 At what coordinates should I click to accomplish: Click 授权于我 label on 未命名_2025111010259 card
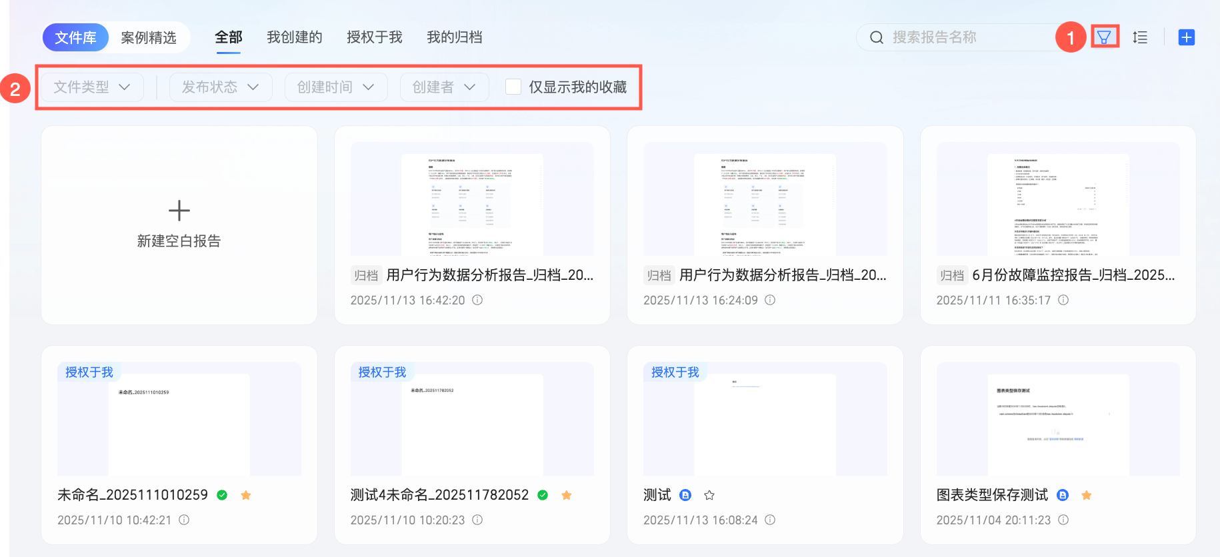89,372
